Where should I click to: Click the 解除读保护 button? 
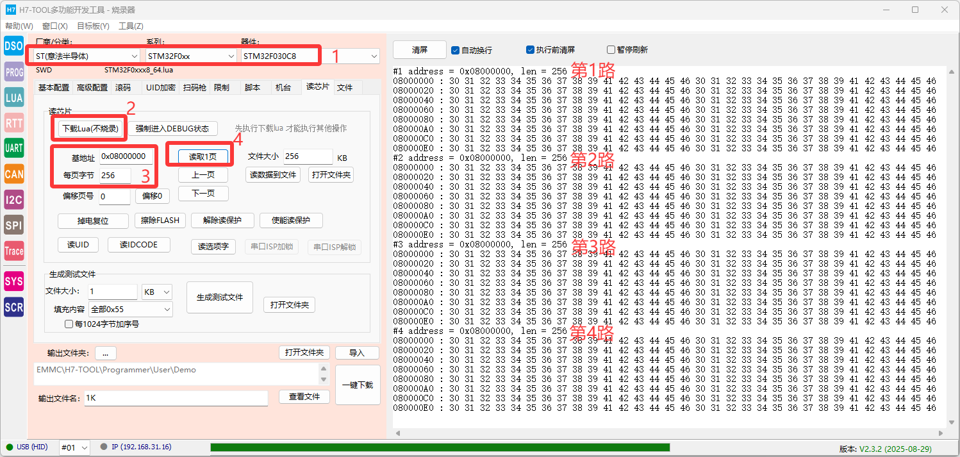coord(222,220)
